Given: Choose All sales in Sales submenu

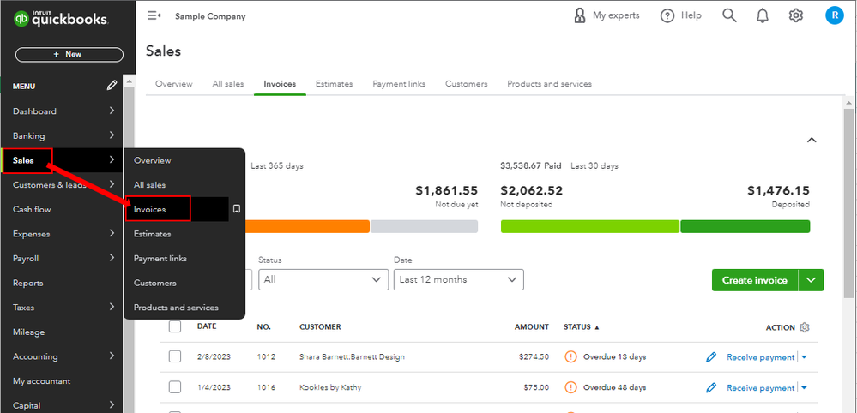Looking at the screenshot, I should coord(150,185).
